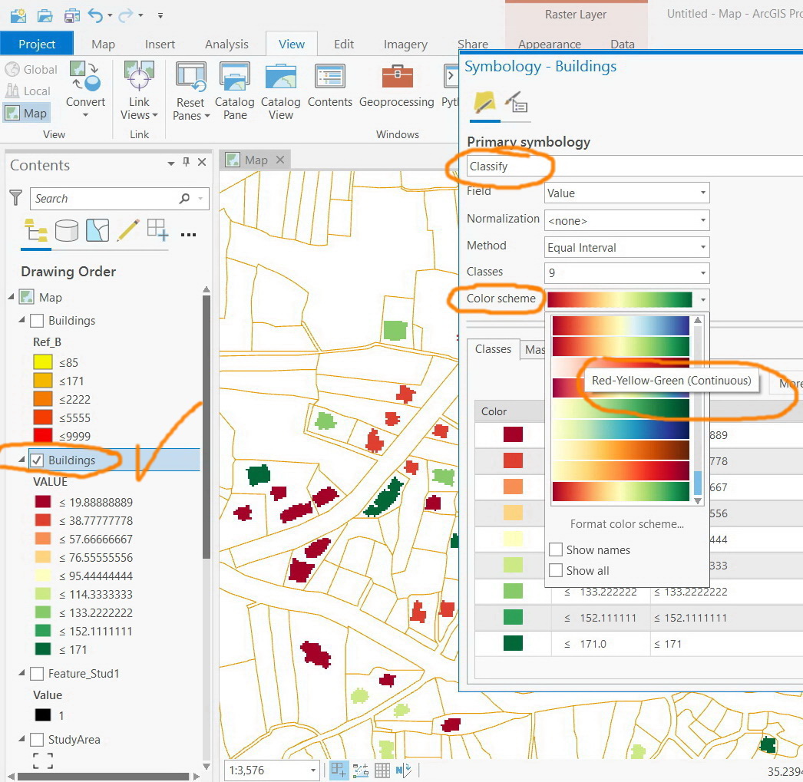Open the Field dropdown showing Value
This screenshot has width=803, height=782.
627,193
